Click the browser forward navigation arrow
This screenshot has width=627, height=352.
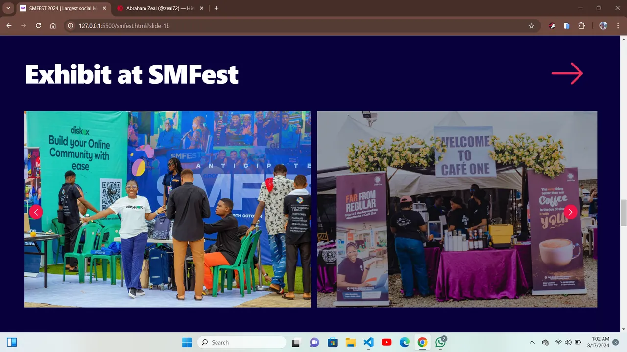click(x=24, y=26)
